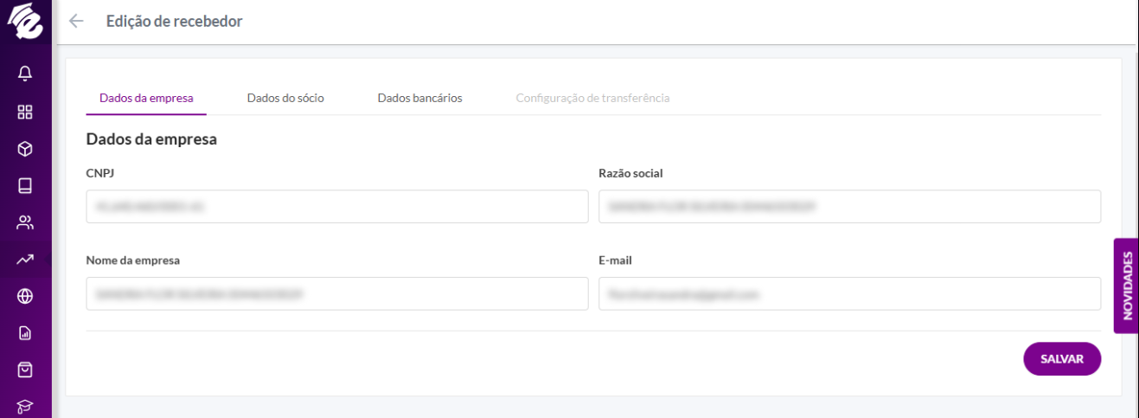Open the users people icon
1139x418 pixels.
(x=25, y=222)
